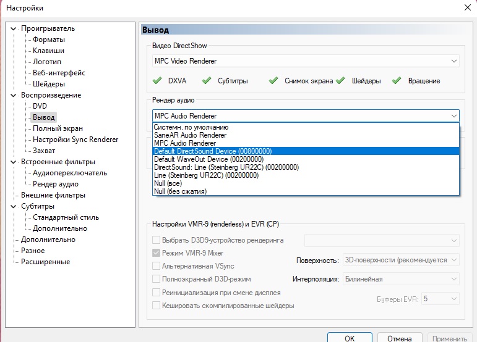
Task: Click the green checkmark beside Снимок экрана
Action: [x=273, y=81]
